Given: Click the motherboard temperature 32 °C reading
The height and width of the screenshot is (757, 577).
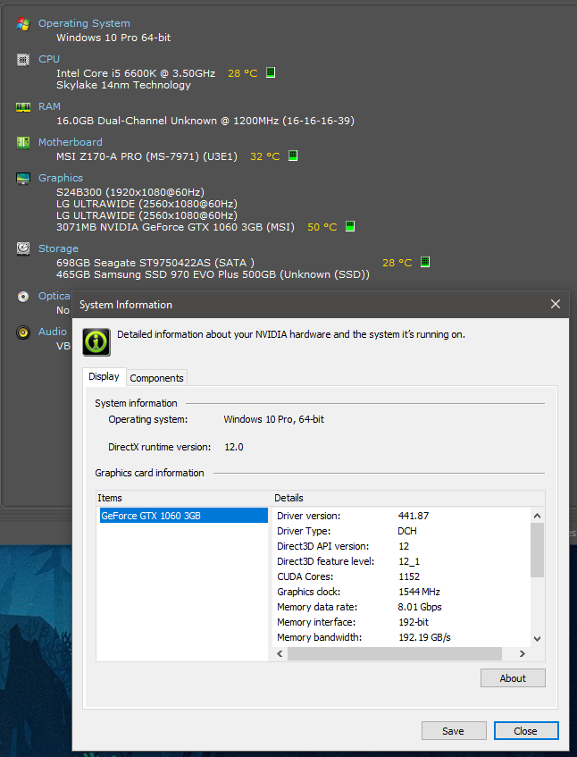Looking at the screenshot, I should (265, 156).
